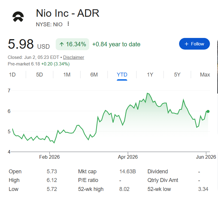Switch chart to 6M range
The image size is (218, 199).
(x=94, y=75)
